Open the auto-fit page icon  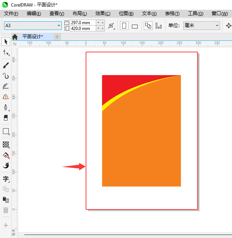pyautogui.click(x=111, y=26)
